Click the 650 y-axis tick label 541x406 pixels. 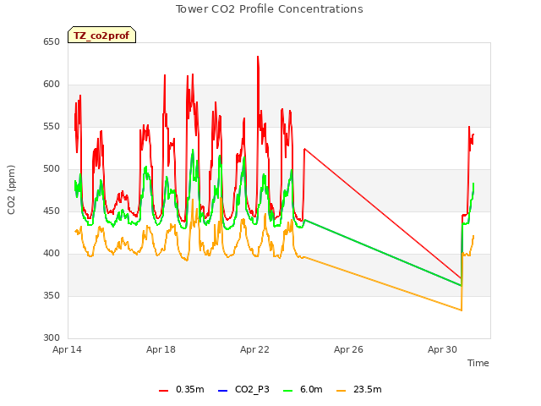[52, 41]
